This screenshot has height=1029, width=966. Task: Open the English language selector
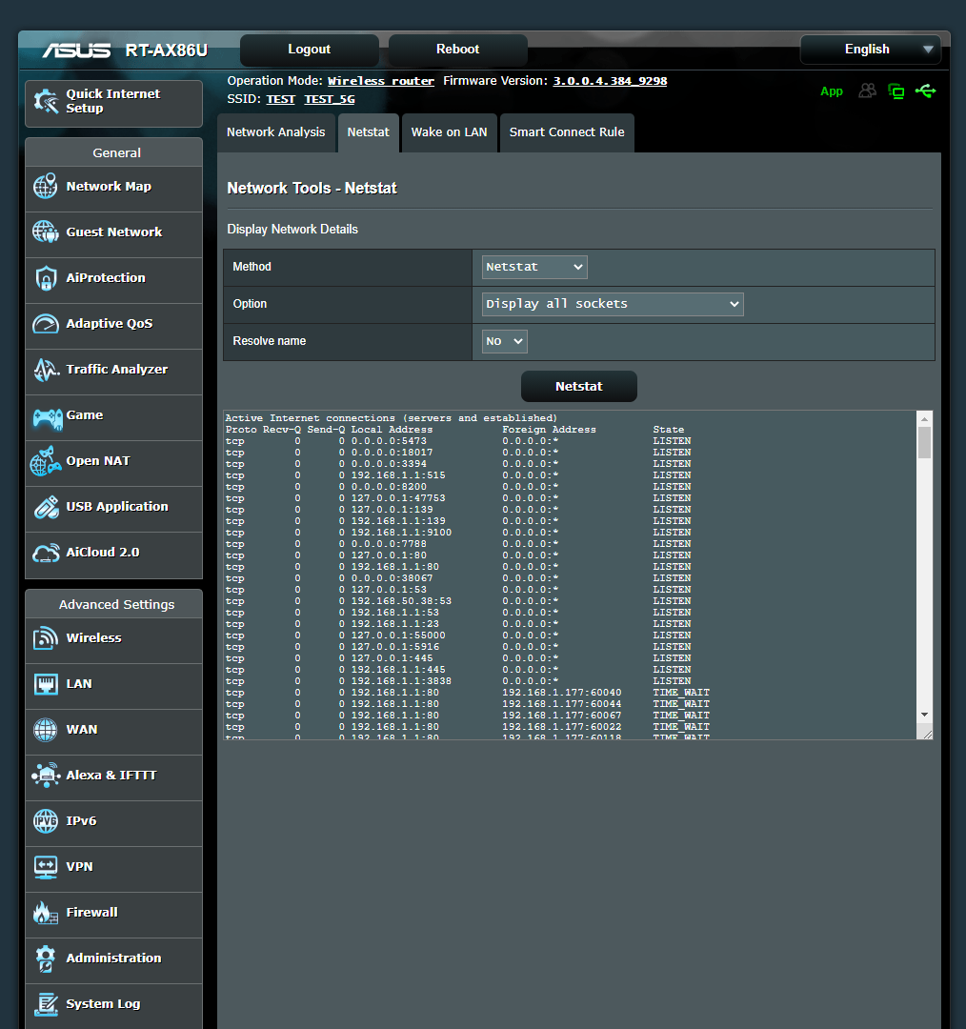869,49
